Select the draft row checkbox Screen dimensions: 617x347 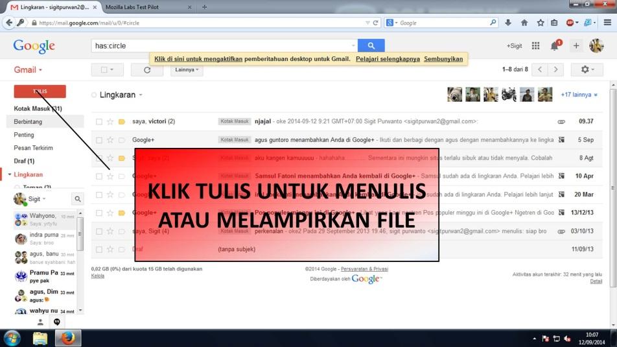(99, 249)
